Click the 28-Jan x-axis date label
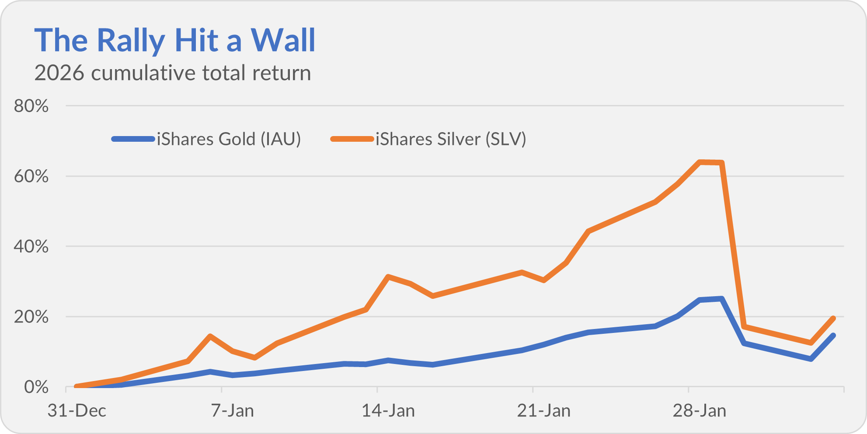 click(699, 411)
